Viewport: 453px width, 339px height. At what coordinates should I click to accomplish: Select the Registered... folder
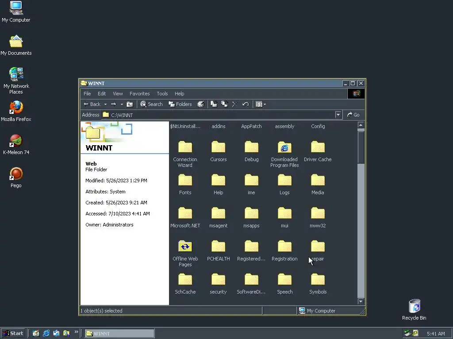251,251
